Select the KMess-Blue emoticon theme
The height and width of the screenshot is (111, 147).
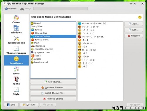coord(53,33)
